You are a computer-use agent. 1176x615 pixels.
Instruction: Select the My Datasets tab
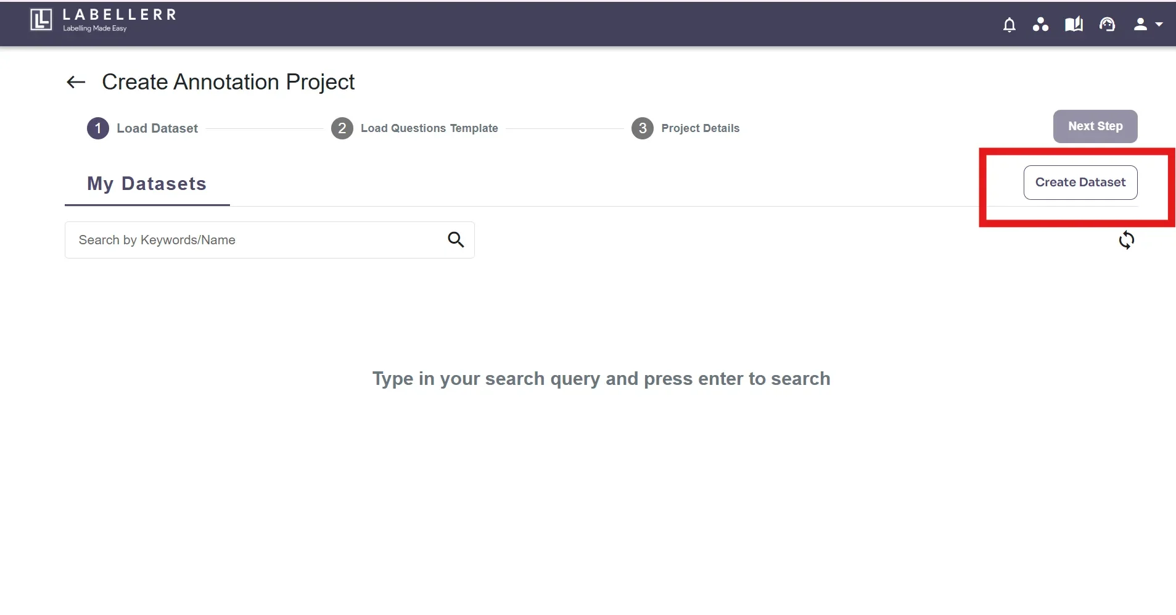(147, 184)
